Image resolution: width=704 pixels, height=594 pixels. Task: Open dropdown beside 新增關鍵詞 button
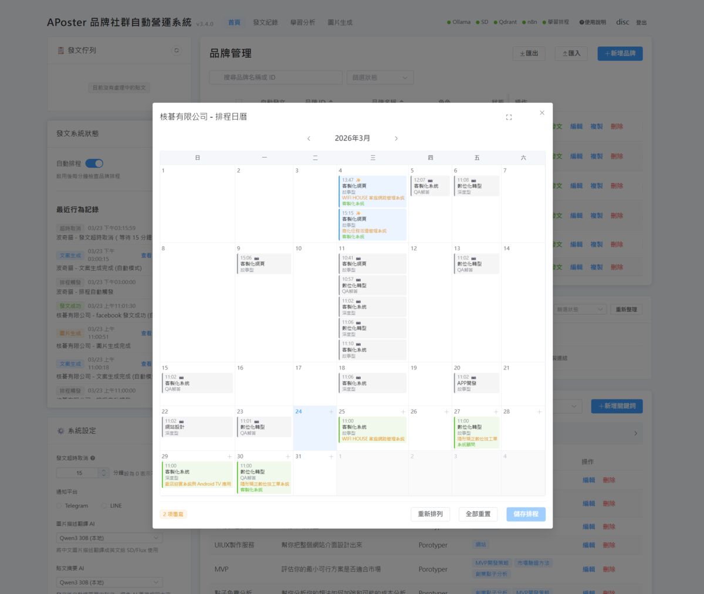(567, 406)
